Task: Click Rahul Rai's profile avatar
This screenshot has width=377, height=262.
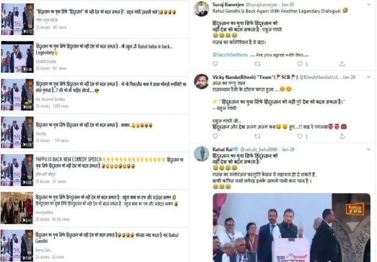Action: (x=202, y=153)
